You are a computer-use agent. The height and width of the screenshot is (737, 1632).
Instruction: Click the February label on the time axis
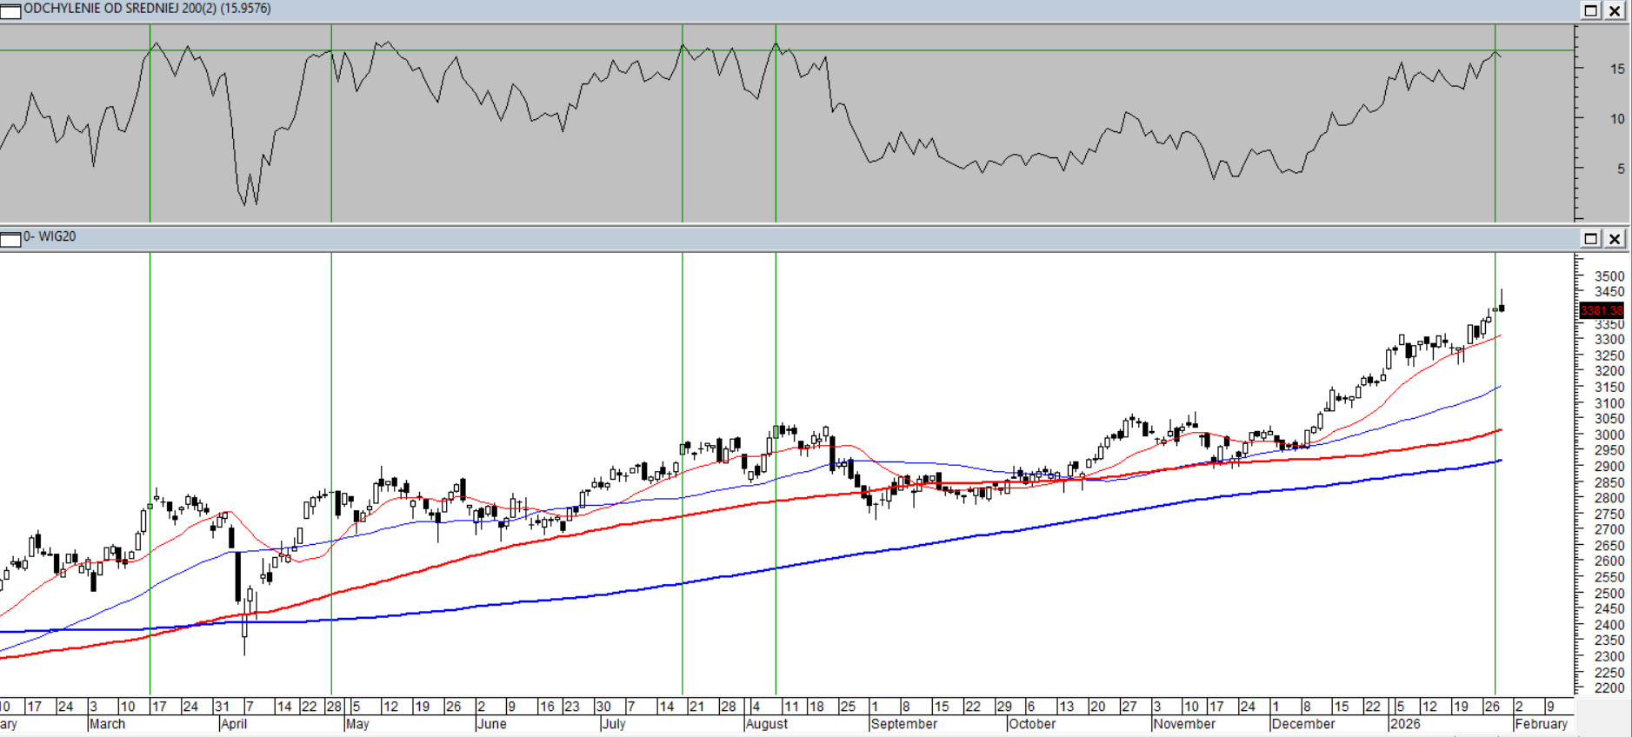coord(1541,724)
